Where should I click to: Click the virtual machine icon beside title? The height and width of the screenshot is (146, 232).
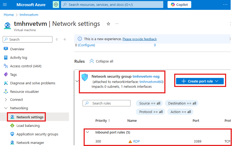tap(7, 26)
